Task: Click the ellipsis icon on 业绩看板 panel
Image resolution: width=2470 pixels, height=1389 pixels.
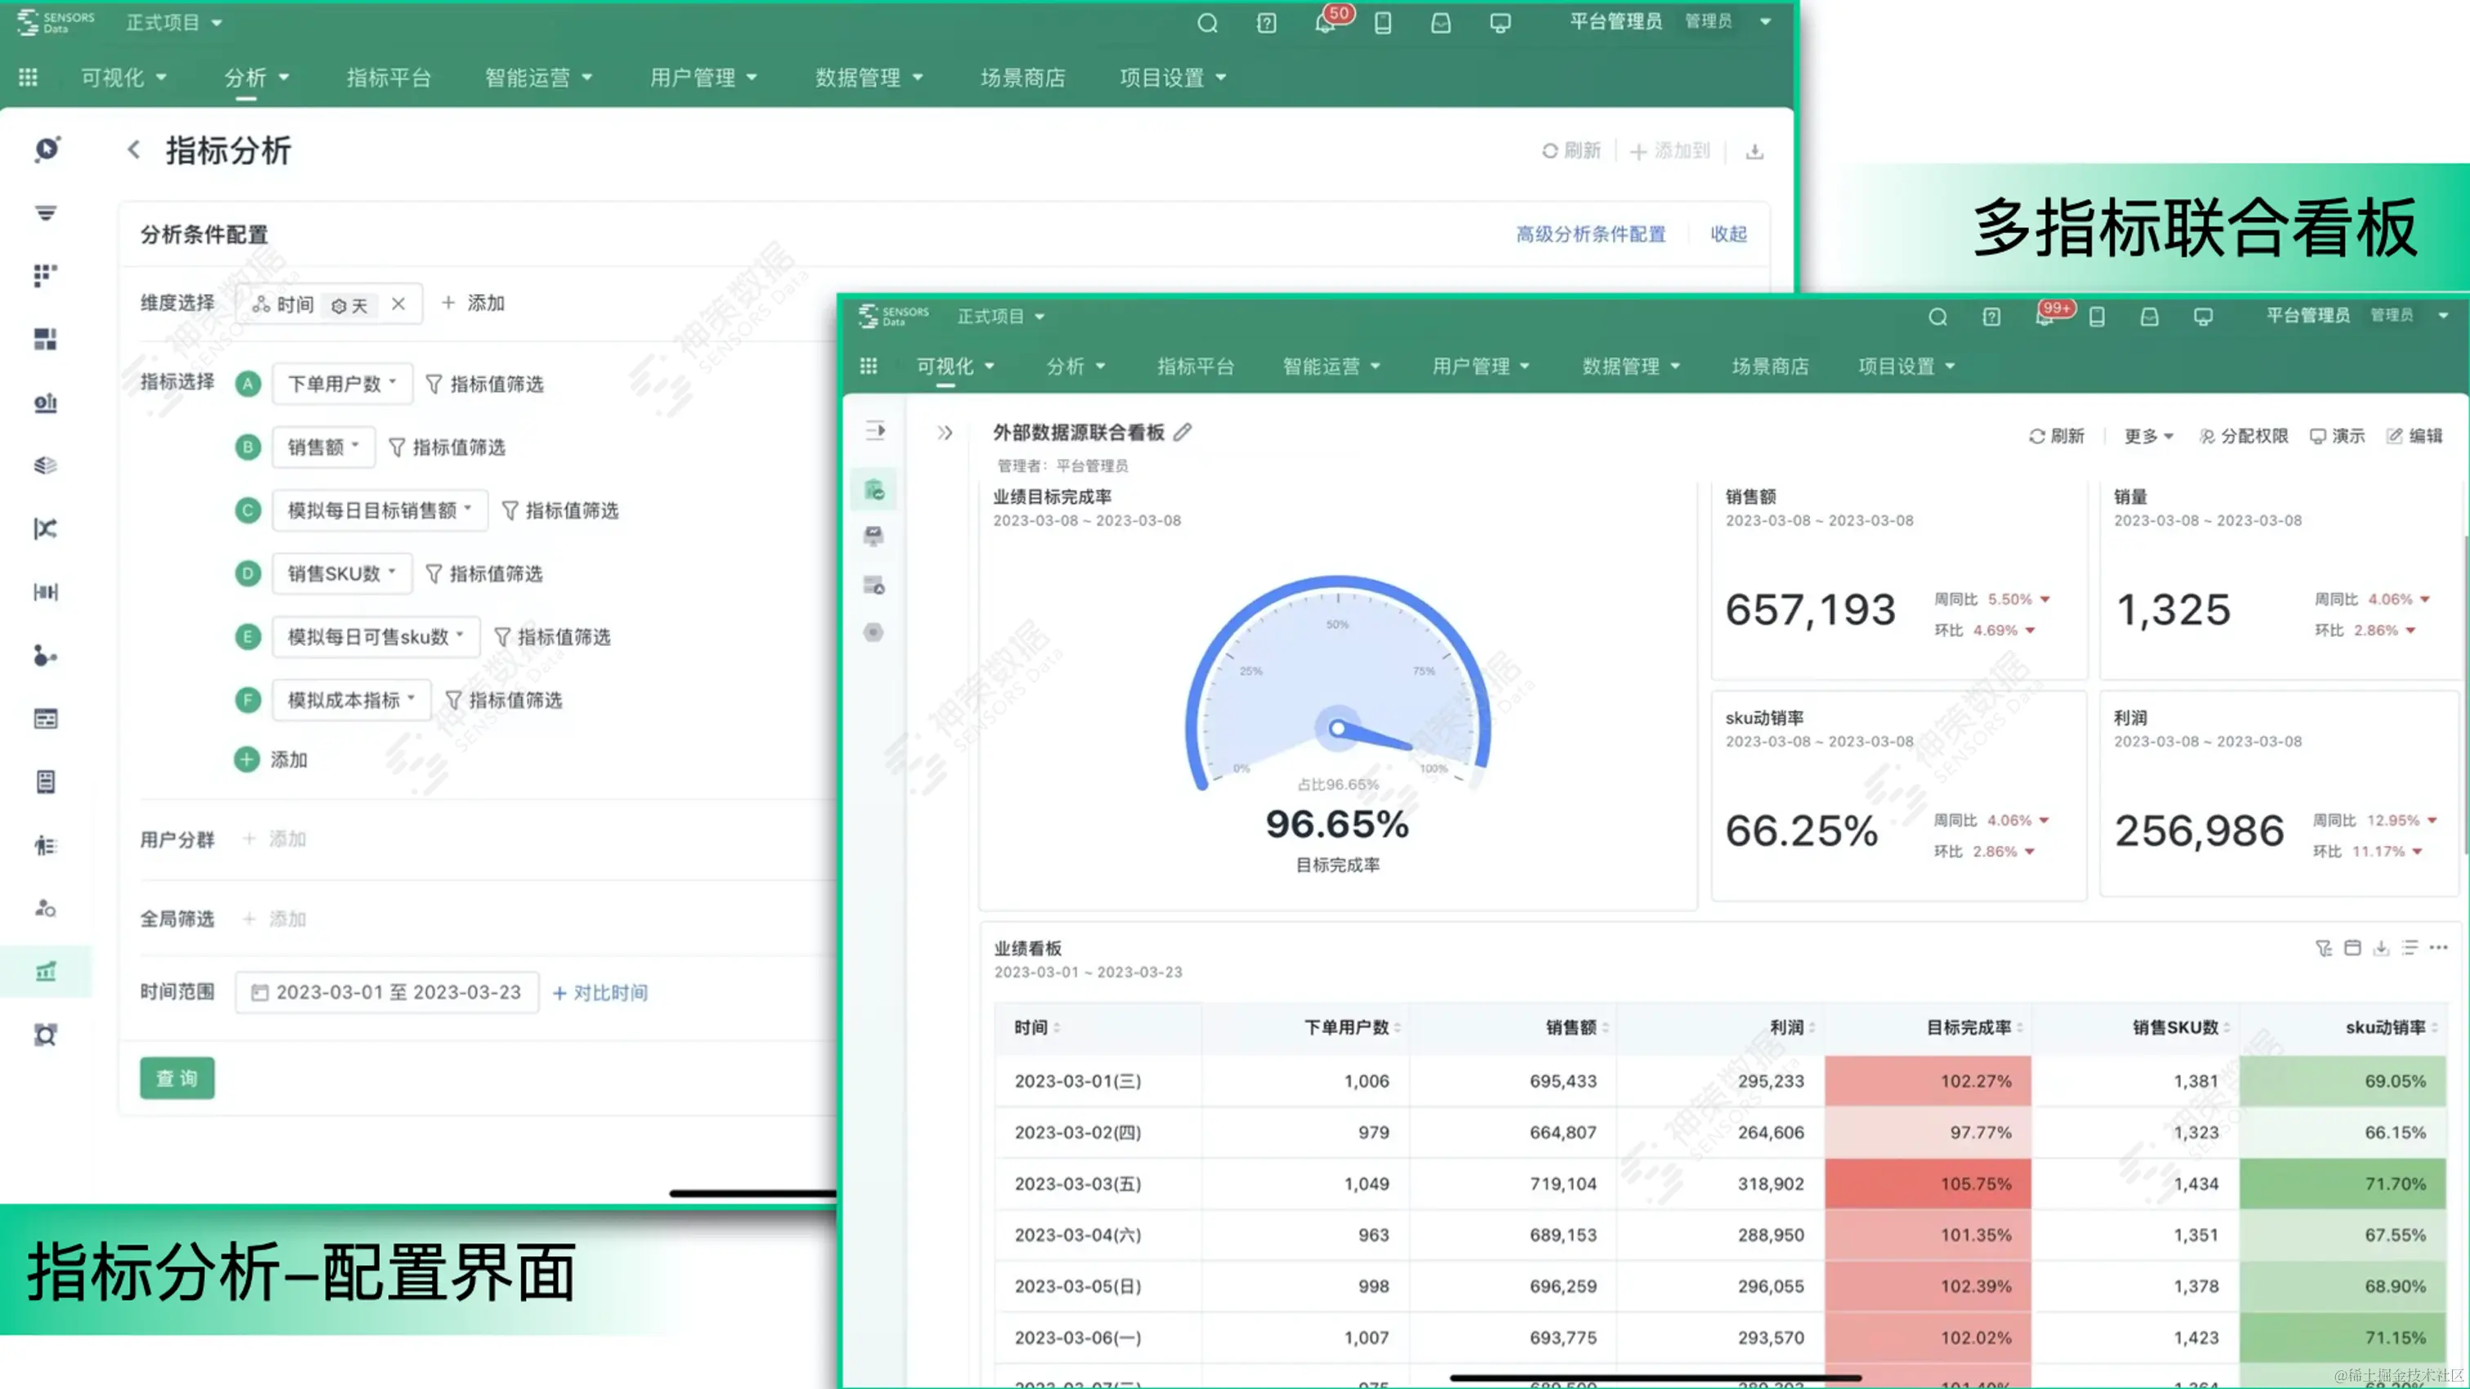Action: 2438,948
